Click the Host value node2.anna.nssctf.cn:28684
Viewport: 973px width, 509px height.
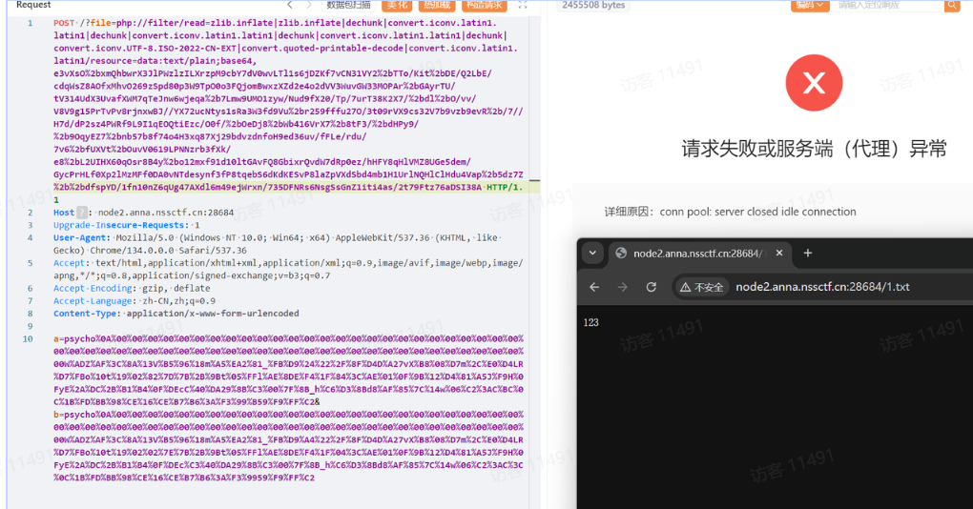click(166, 212)
